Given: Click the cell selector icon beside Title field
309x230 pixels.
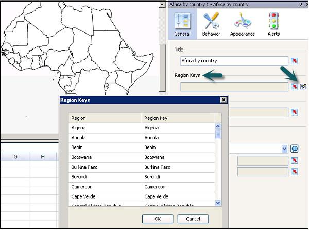Looking at the screenshot, I should coord(294,61).
